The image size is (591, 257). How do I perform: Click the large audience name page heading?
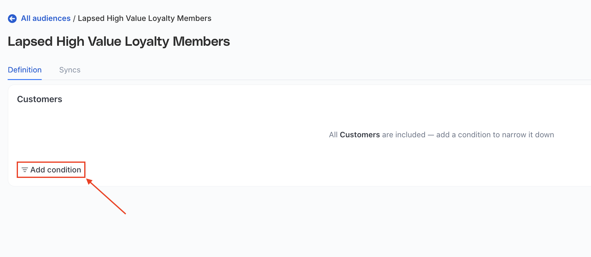click(x=119, y=42)
